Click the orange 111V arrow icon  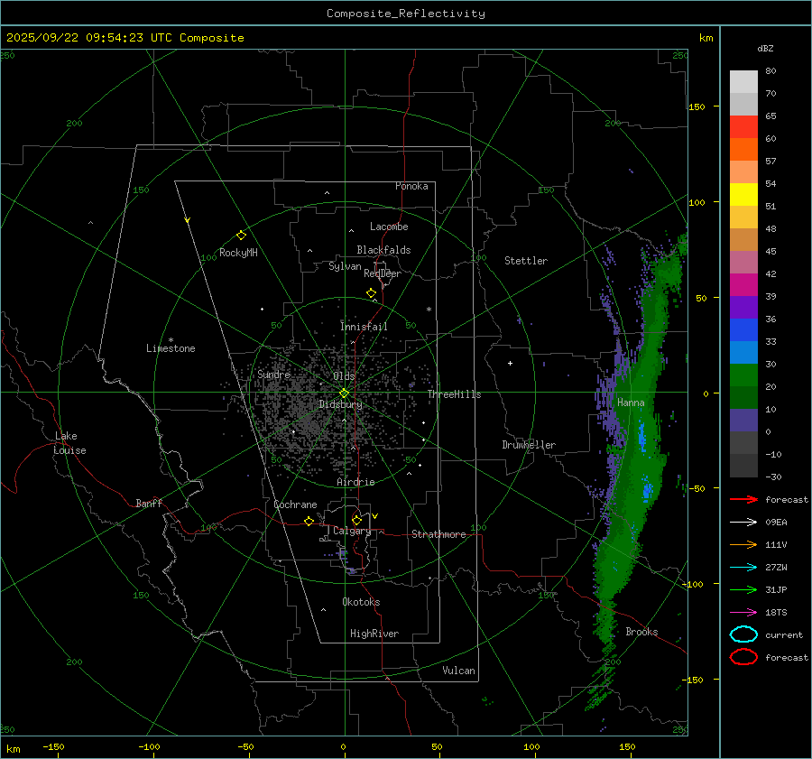(743, 544)
